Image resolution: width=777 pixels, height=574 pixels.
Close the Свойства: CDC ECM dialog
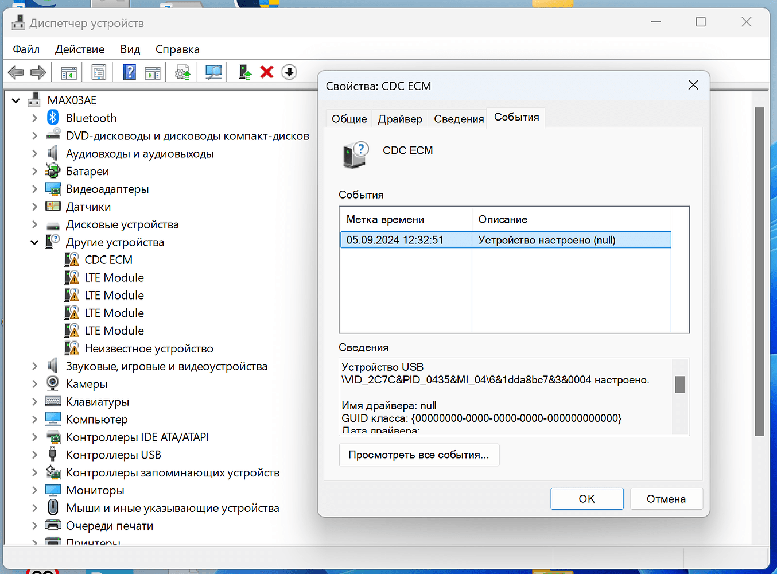click(x=693, y=85)
